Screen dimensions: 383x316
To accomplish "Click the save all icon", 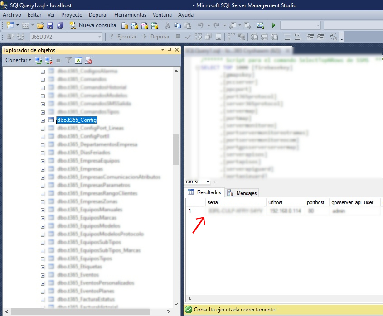I will pos(60,25).
